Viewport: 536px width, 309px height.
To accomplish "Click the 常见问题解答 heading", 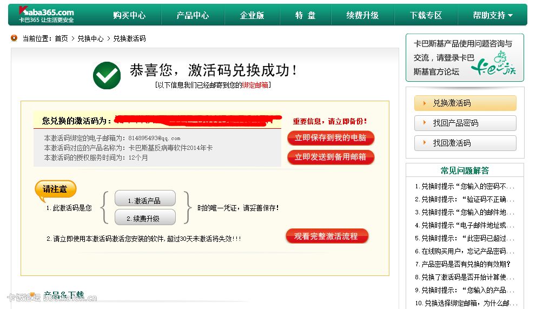I will 465,170.
